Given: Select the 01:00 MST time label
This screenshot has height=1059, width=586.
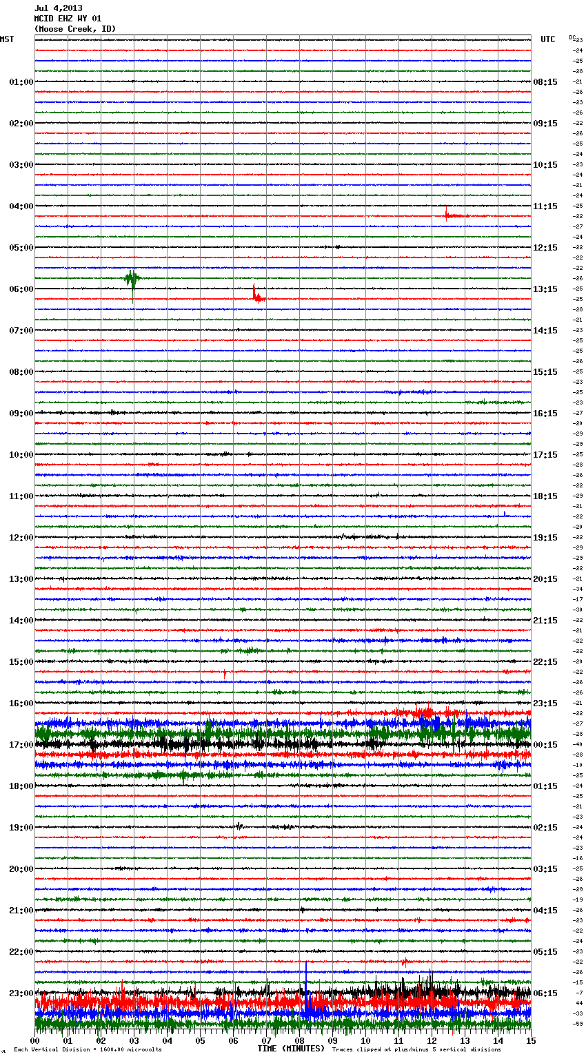Looking at the screenshot, I should click(21, 81).
